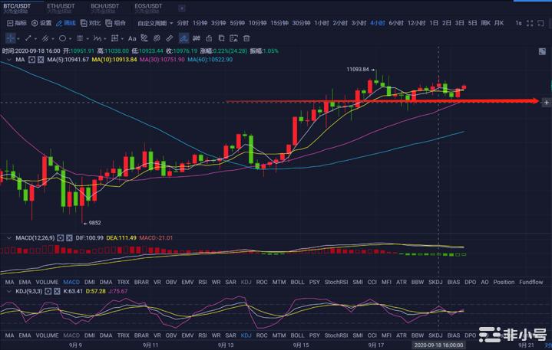Choose StochRSI in the bottom KDJ indicator row
The width and height of the screenshot is (552, 350).
coord(336,335)
